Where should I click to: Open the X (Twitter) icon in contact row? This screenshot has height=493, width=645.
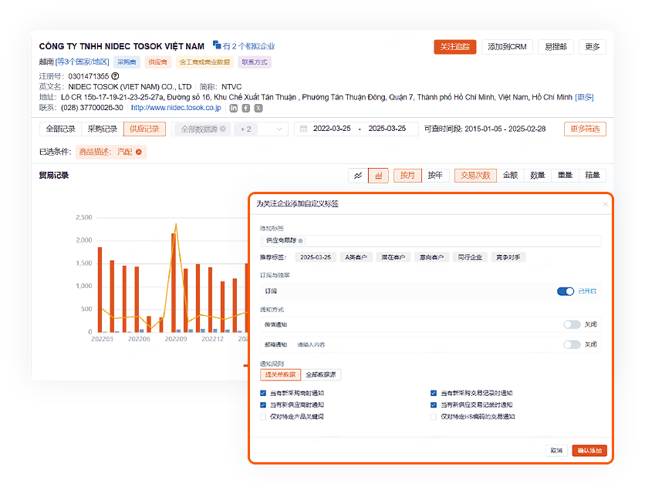(x=258, y=108)
